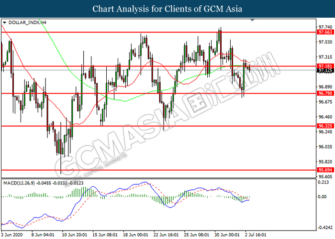Click the 95.605 price scale value
335x239 pixels.
325,177
